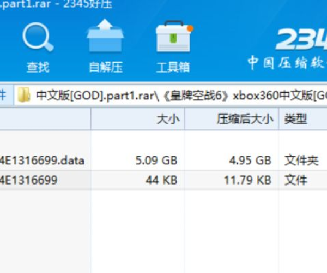327x273 pixels.
Task: Select the 4E1316699.data row
Action: pos(163,161)
